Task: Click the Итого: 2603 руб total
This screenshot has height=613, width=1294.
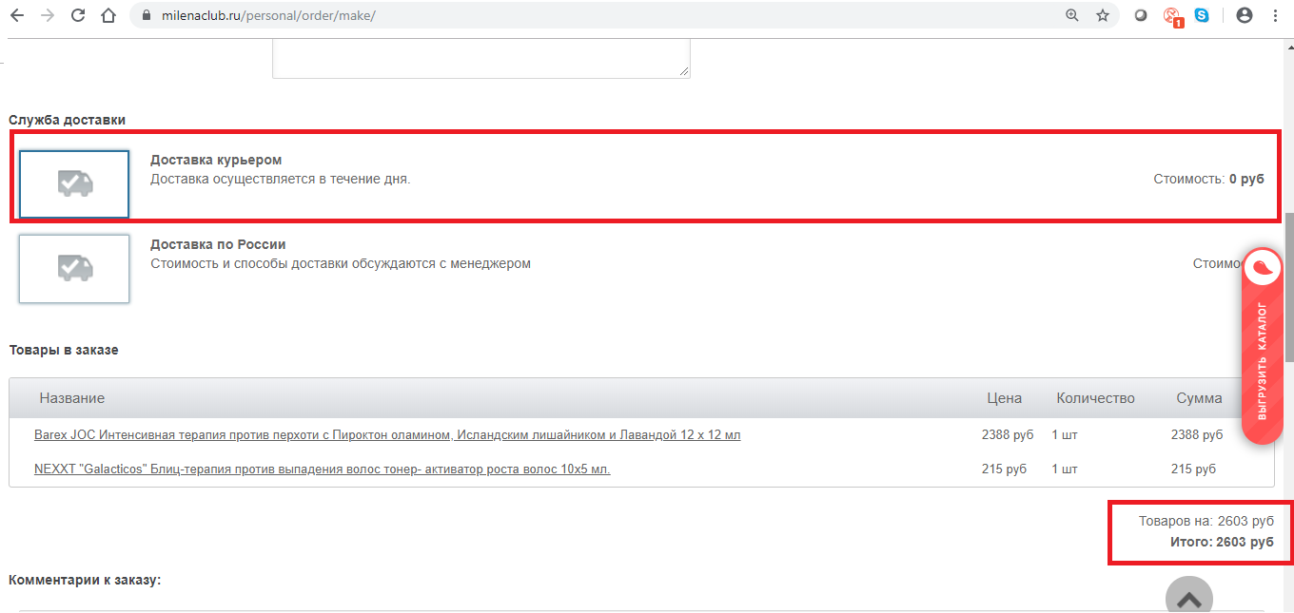Action: click(1222, 542)
